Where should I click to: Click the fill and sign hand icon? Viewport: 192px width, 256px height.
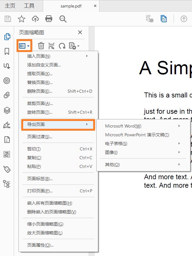click(x=149, y=18)
